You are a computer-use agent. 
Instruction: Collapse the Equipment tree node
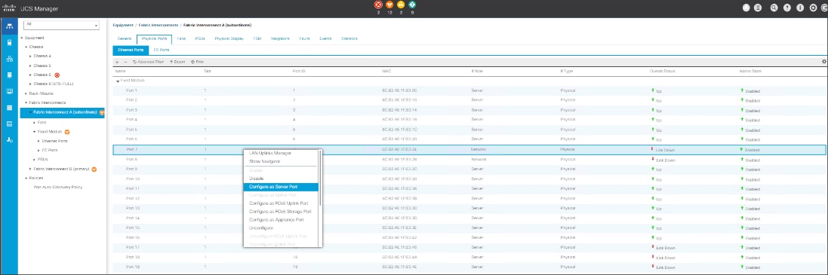click(x=22, y=38)
